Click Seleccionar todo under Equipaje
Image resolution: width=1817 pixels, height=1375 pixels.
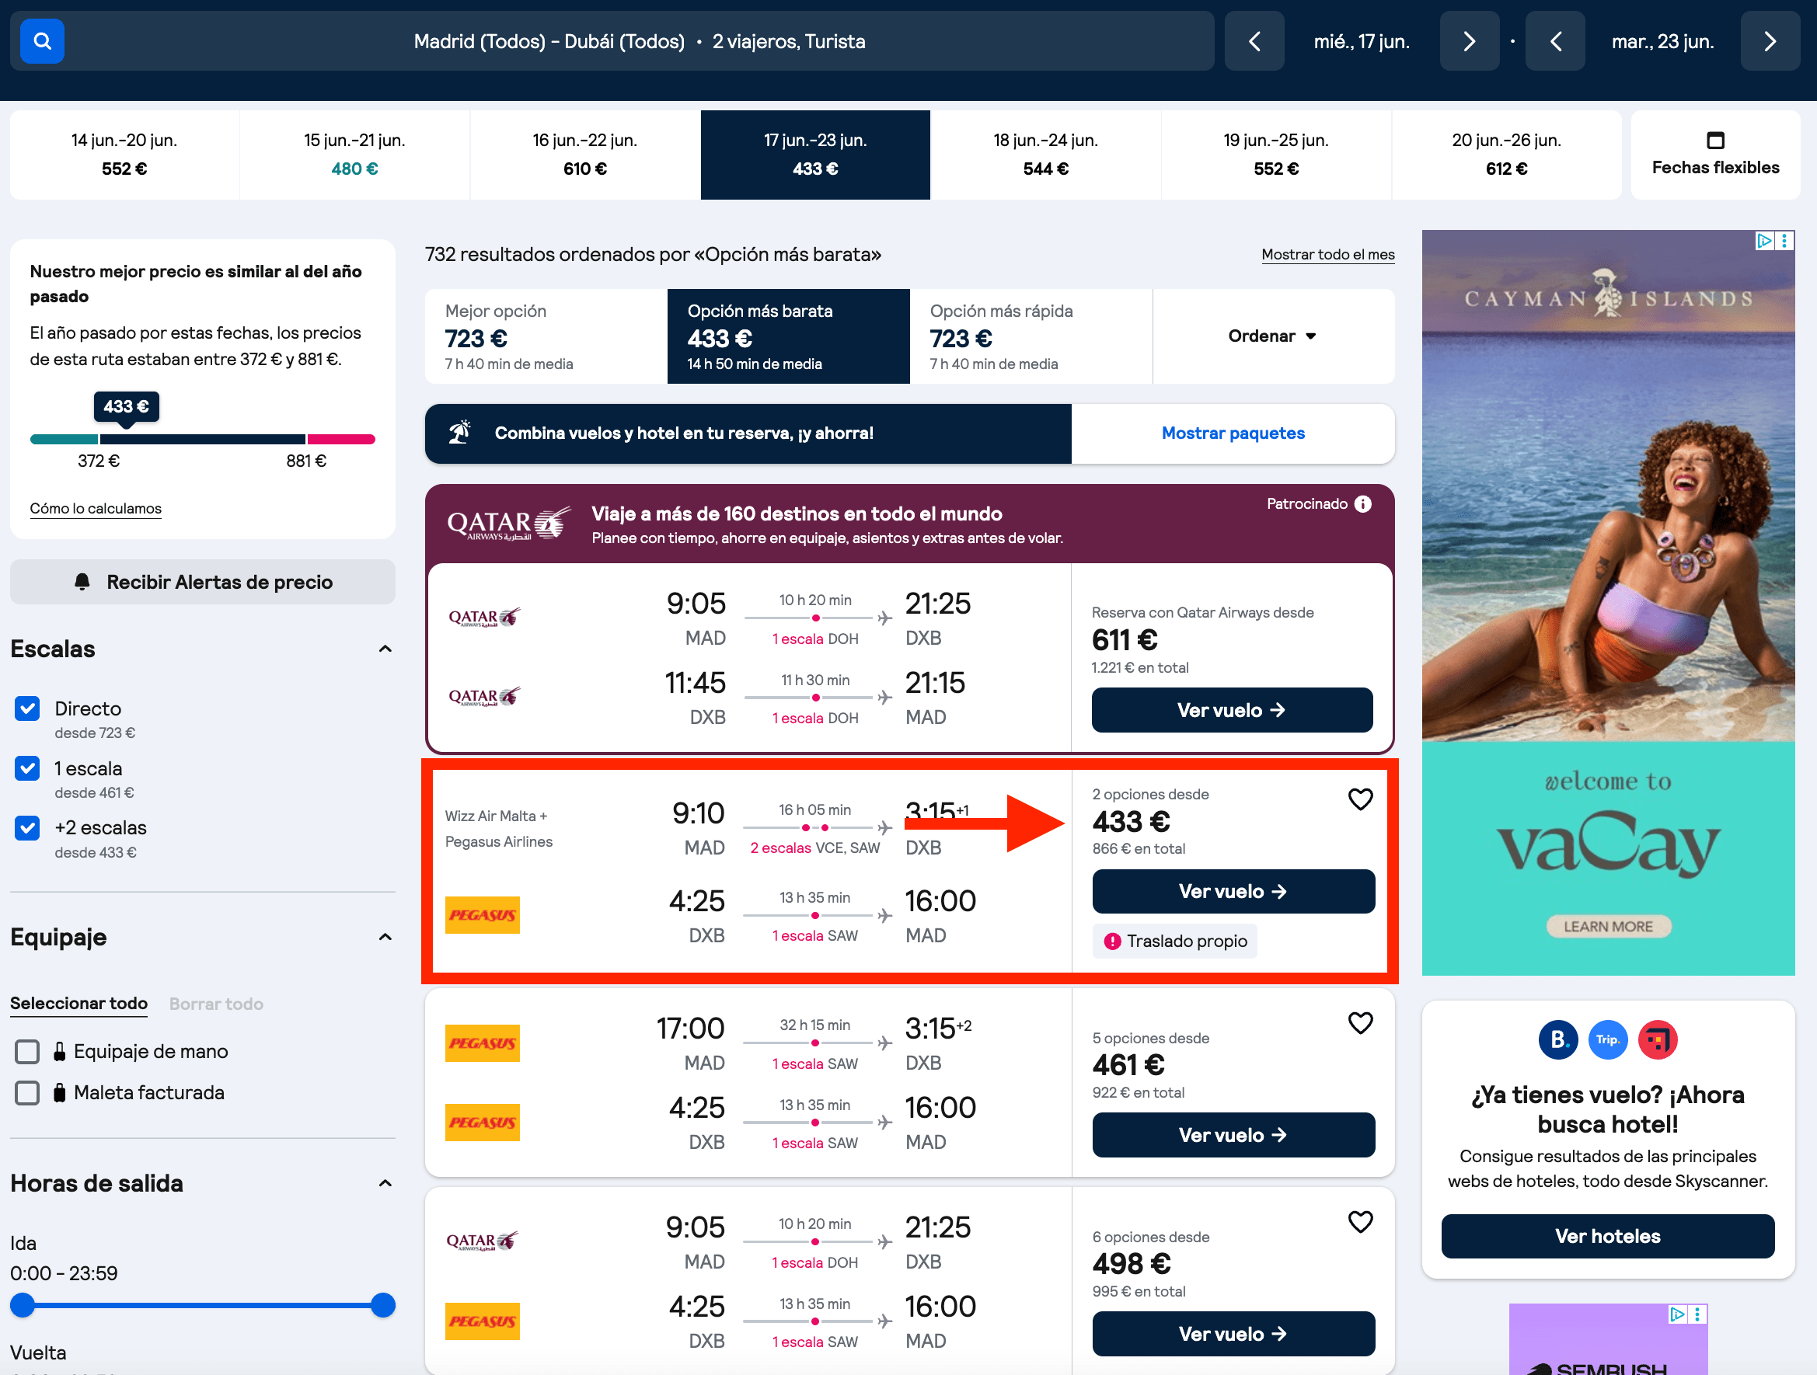(78, 1003)
